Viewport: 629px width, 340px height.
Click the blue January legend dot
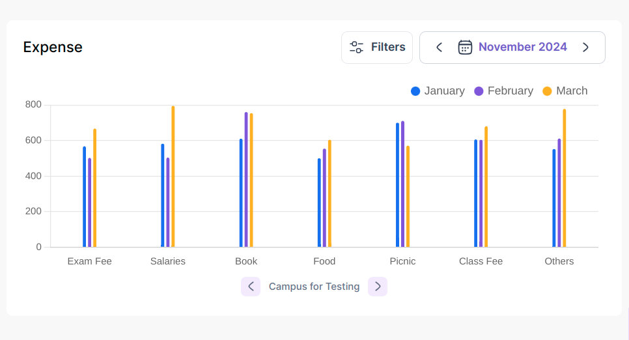tap(415, 91)
